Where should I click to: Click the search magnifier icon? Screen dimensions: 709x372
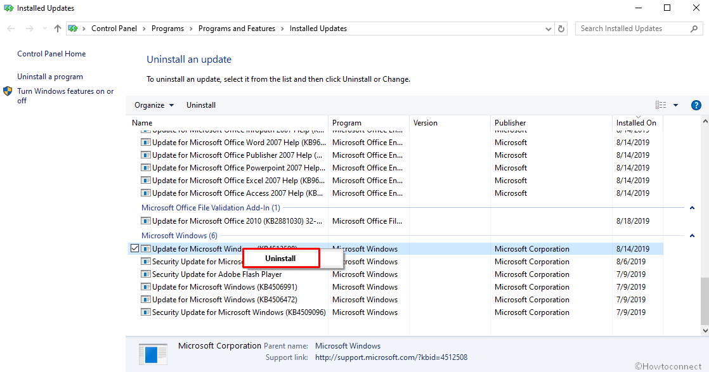click(694, 29)
